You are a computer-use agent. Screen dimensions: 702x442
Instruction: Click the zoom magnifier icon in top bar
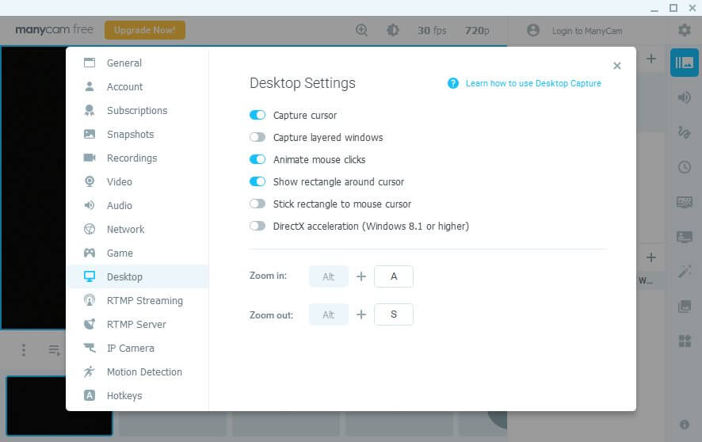(x=362, y=30)
